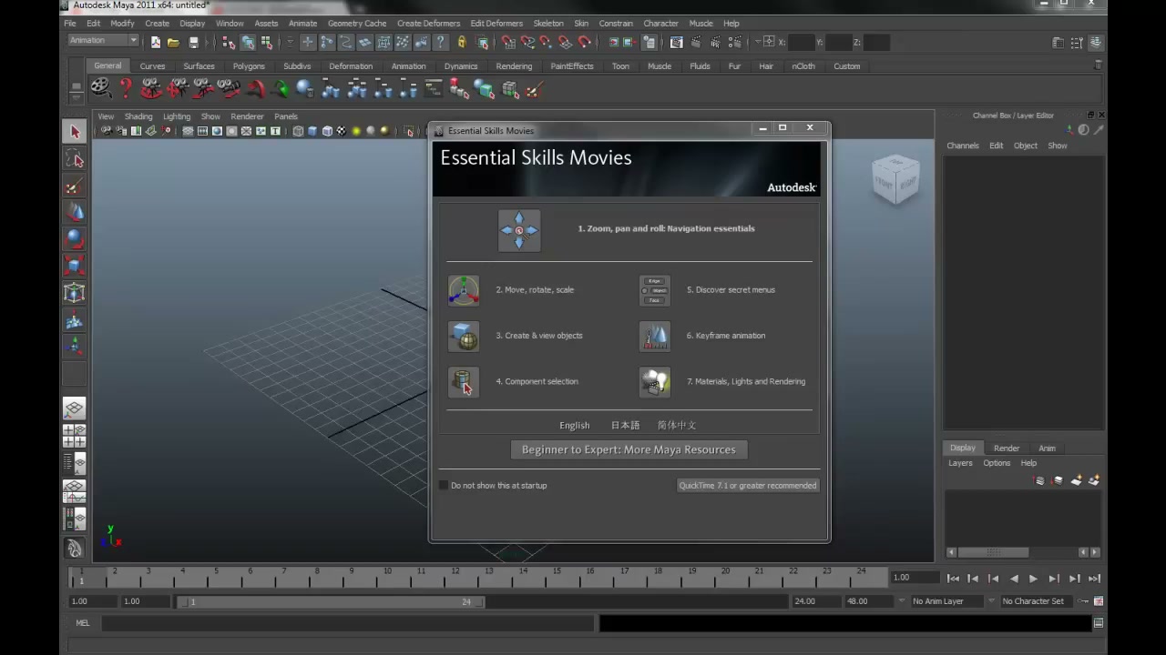This screenshot has width=1166, height=655.
Task: Click the Four View layout icon
Action: pyautogui.click(x=75, y=435)
